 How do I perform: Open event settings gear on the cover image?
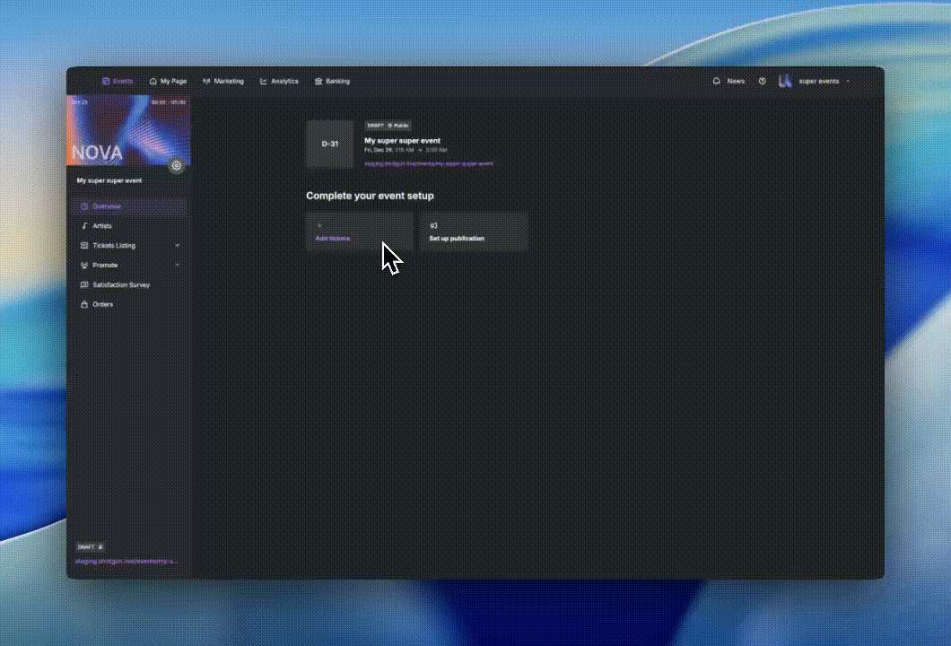[x=177, y=165]
